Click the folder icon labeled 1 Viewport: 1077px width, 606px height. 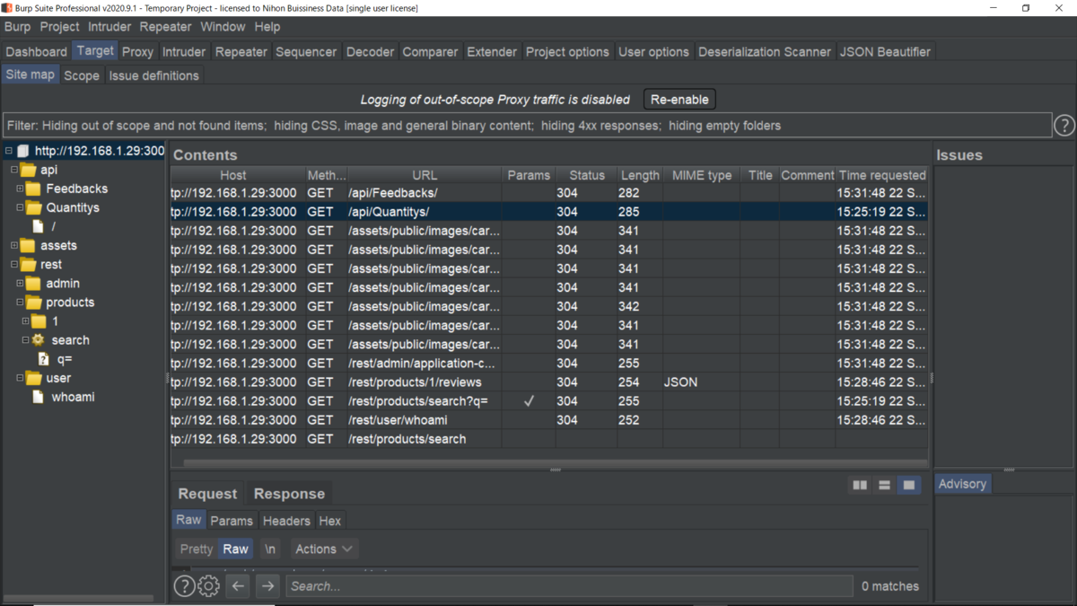[x=39, y=321]
